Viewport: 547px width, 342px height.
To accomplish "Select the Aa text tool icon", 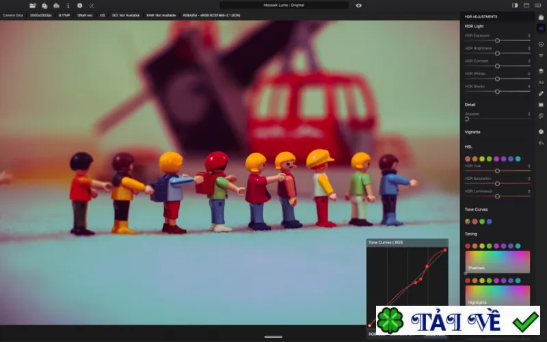I will [541, 82].
